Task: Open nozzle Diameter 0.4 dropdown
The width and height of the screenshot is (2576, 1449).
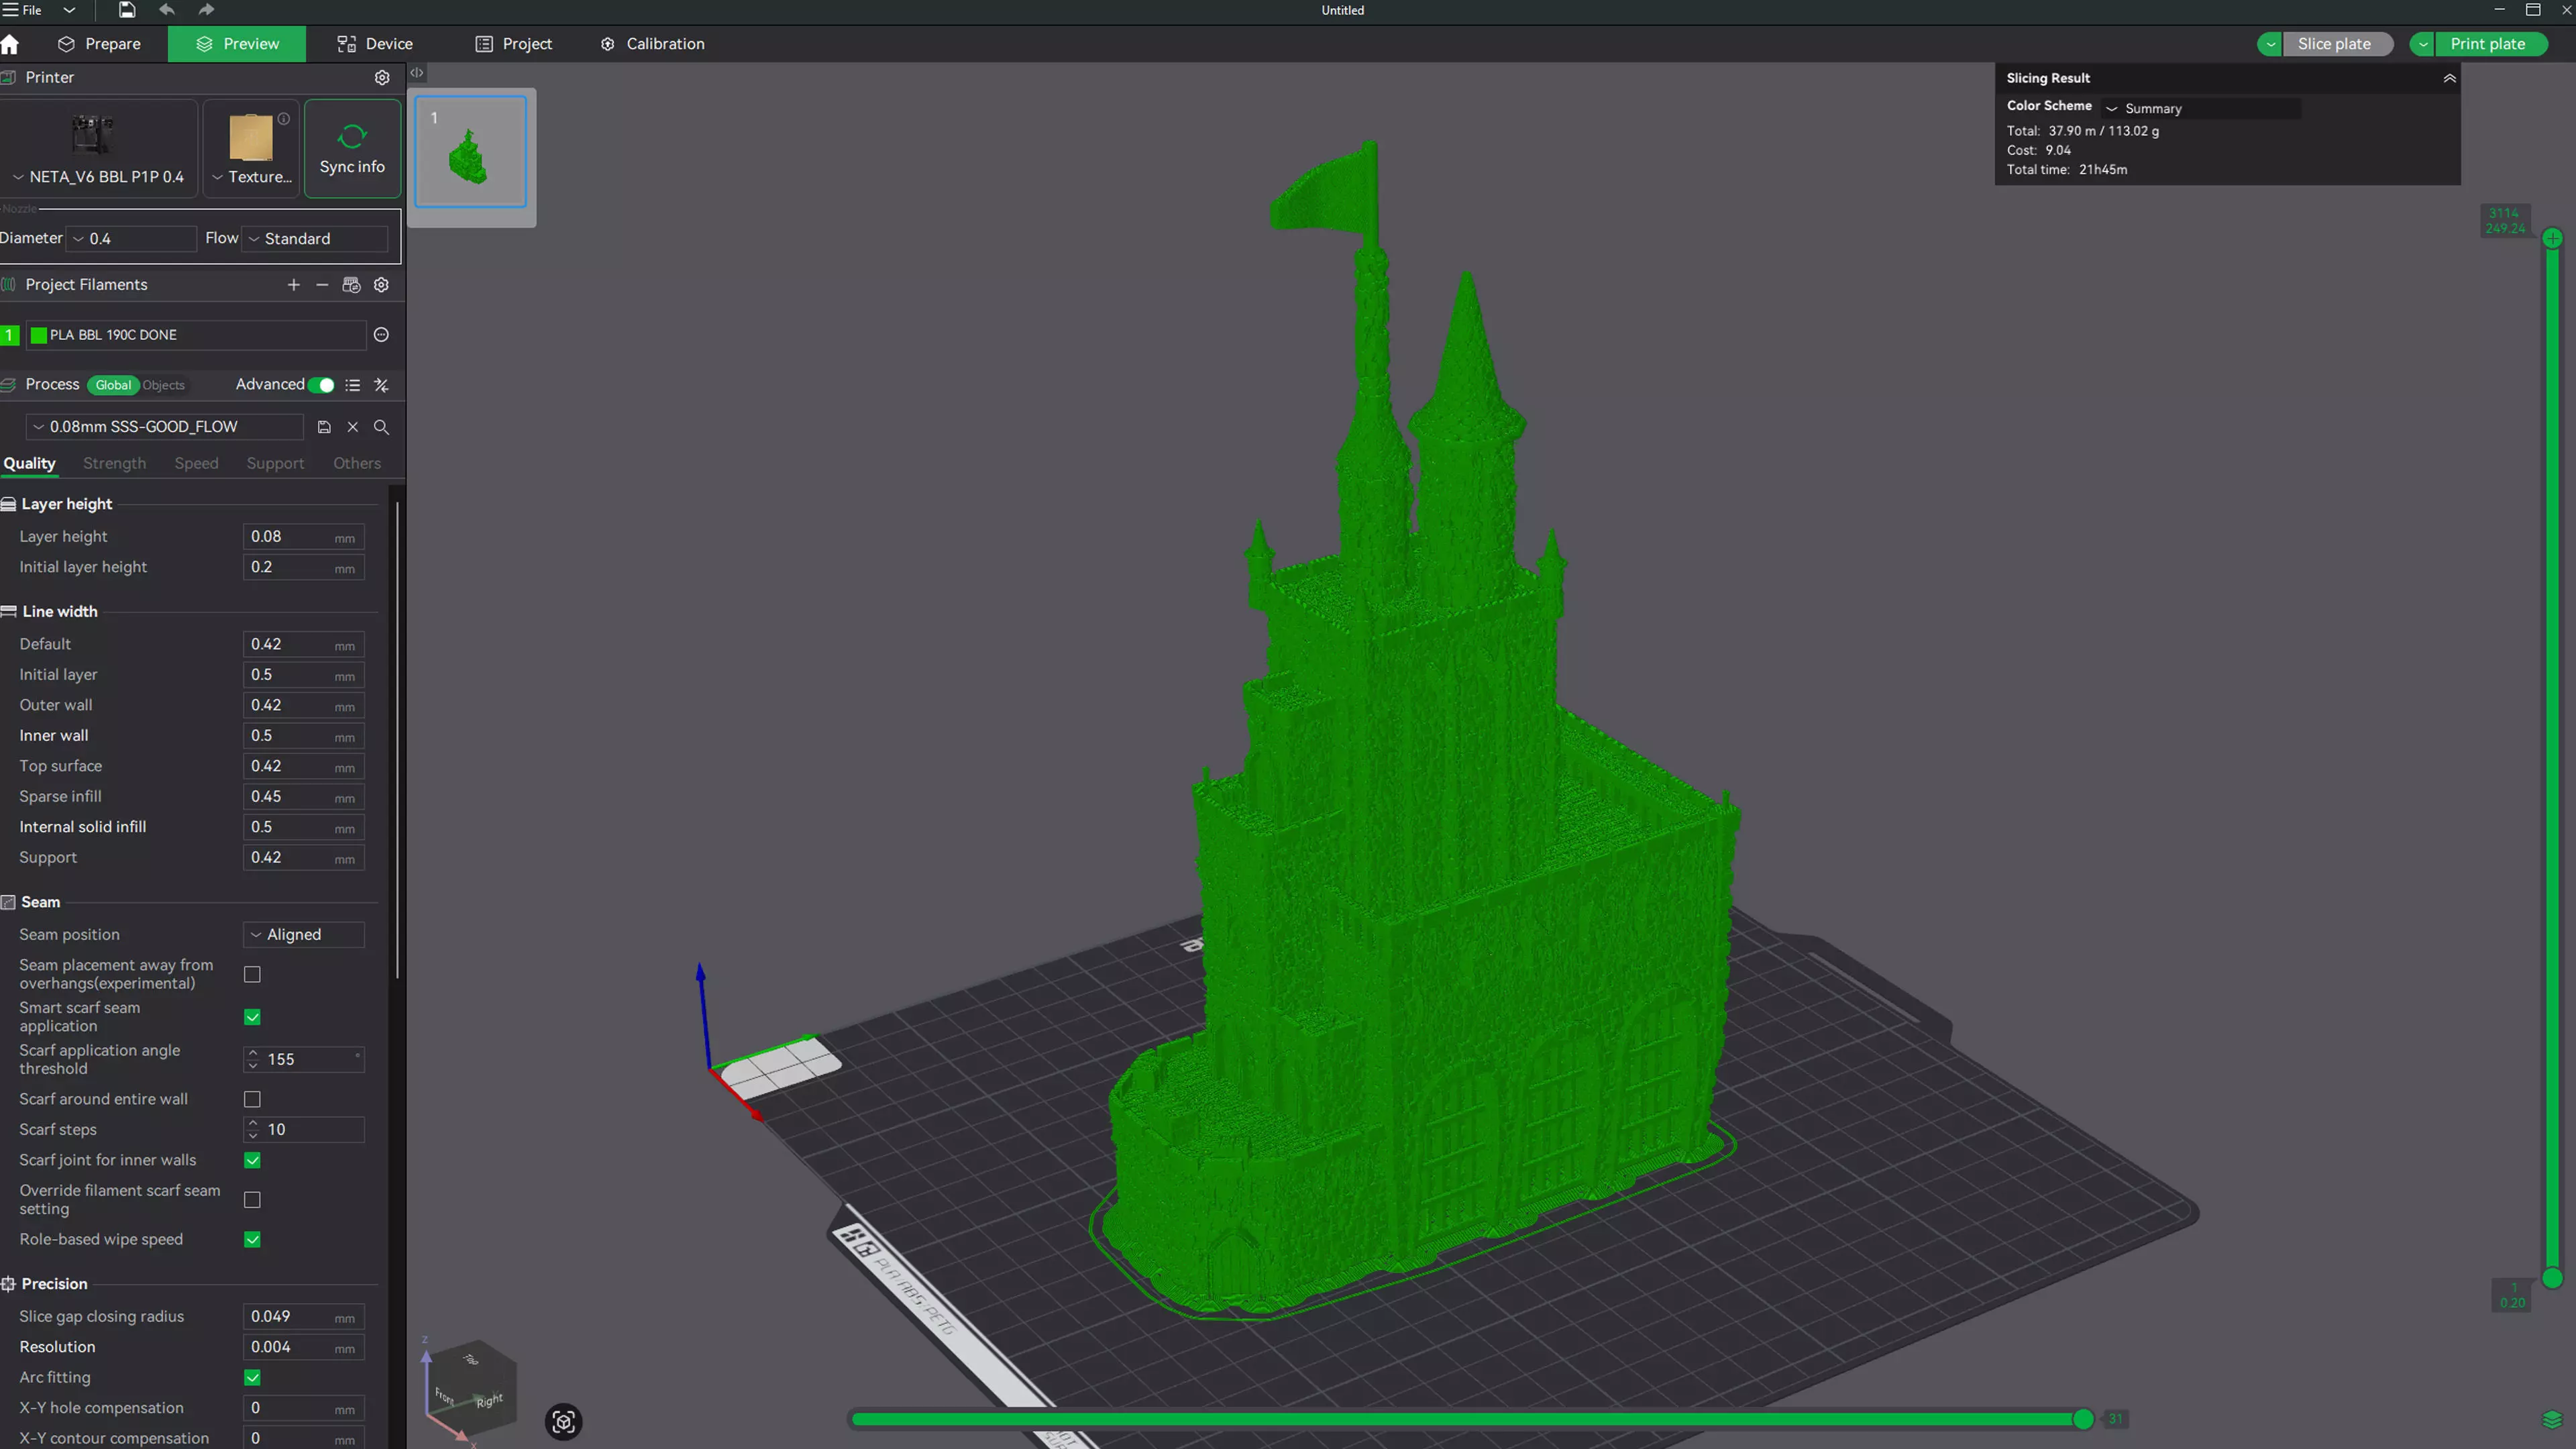Action: [132, 238]
